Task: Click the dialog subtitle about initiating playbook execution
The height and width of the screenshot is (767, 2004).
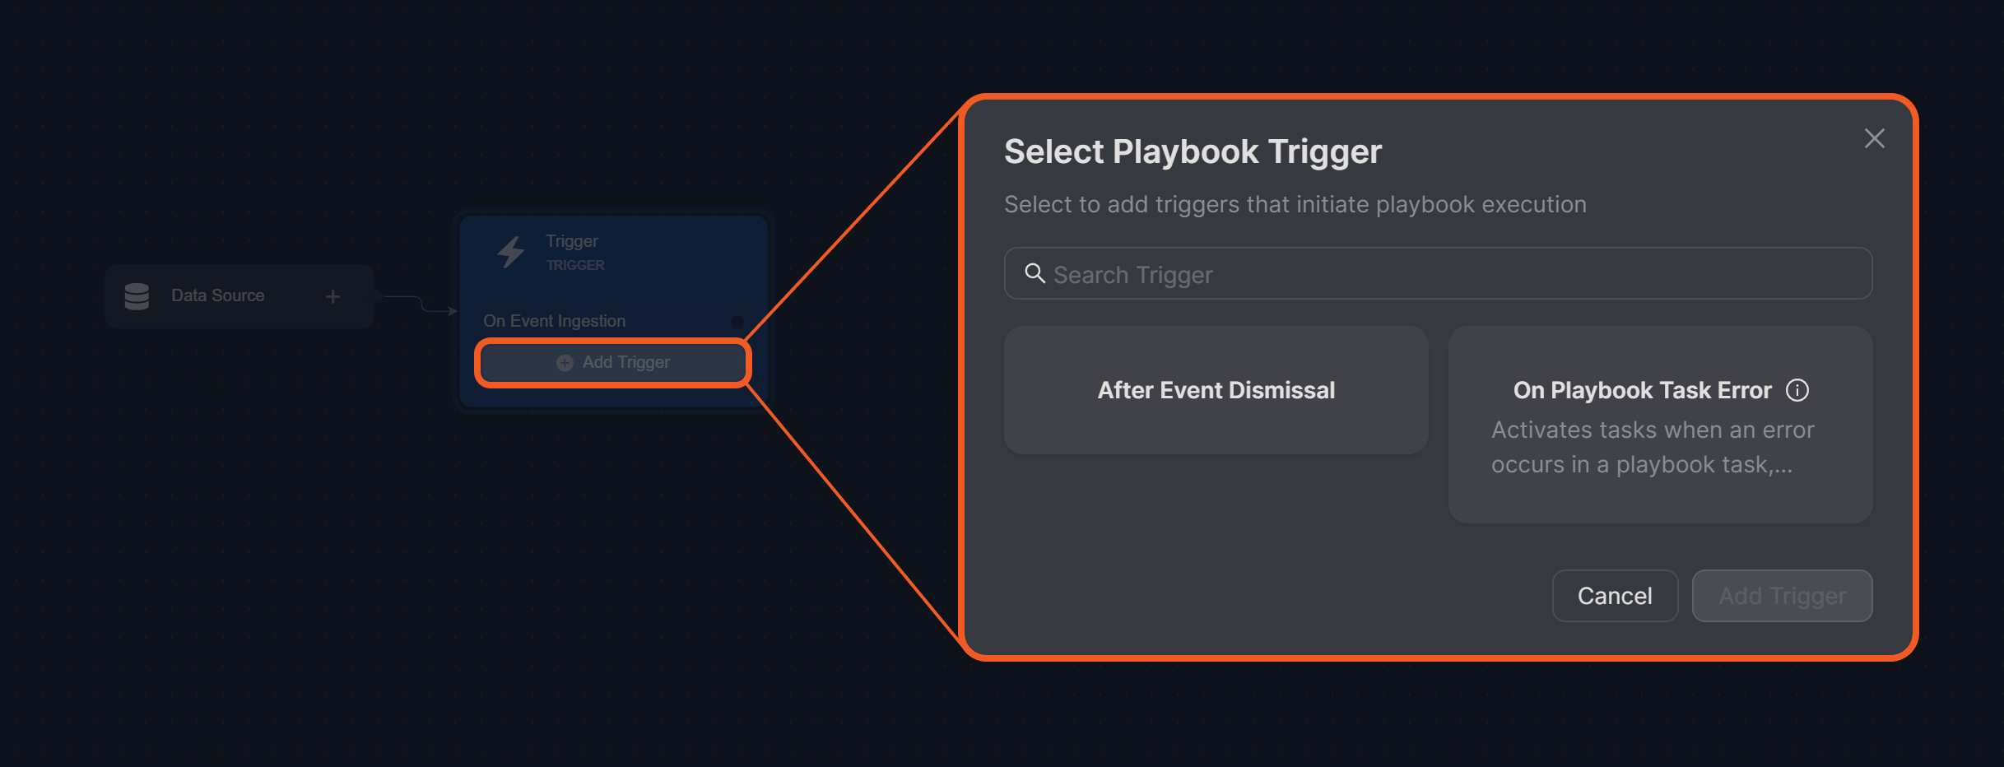Action: pyautogui.click(x=1295, y=204)
